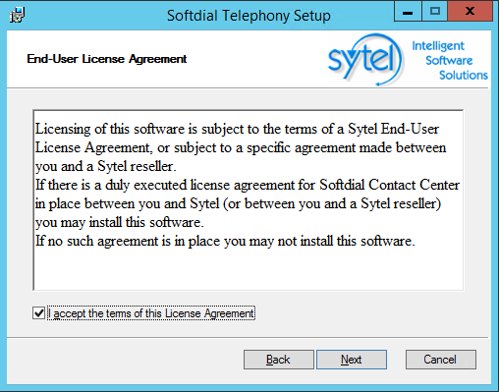Click the 'Softdial Telephony Setup' title bar text
The image size is (499, 392).
[x=249, y=16]
